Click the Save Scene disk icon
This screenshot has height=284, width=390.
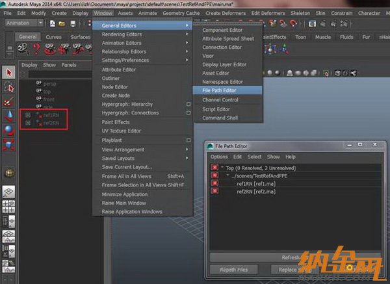click(73, 23)
